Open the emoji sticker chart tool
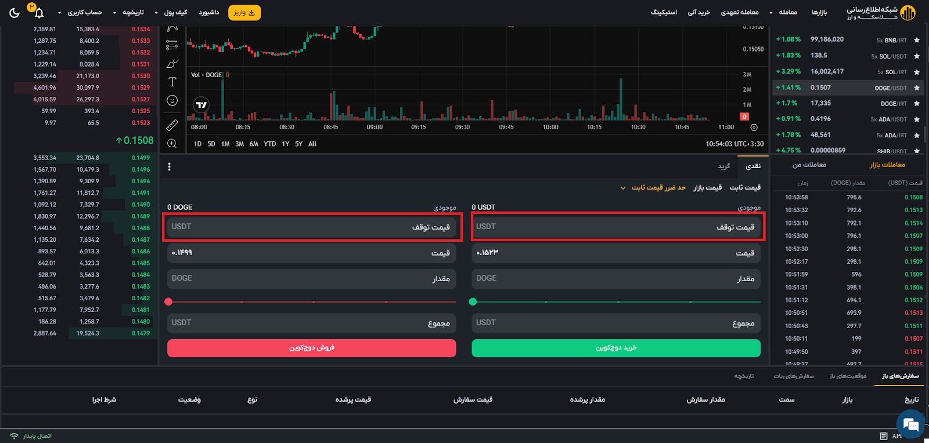 point(172,100)
